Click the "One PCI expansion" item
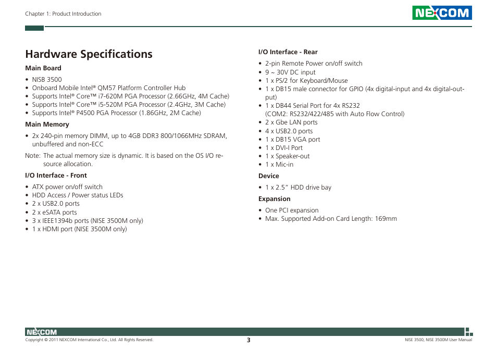Viewport: 497px width, 350px height. pyautogui.click(x=292, y=210)
